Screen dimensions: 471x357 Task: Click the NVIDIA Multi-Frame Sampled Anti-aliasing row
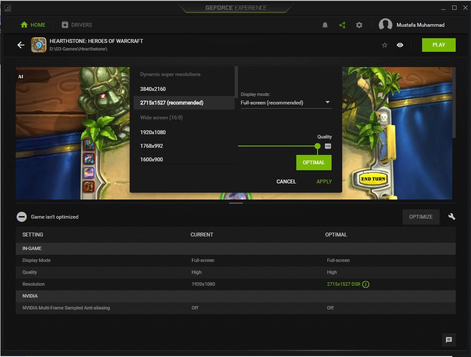coord(235,308)
